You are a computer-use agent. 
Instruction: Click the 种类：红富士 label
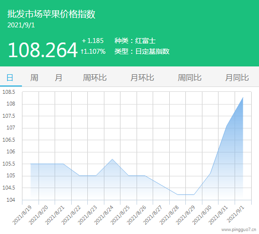tap(135, 41)
